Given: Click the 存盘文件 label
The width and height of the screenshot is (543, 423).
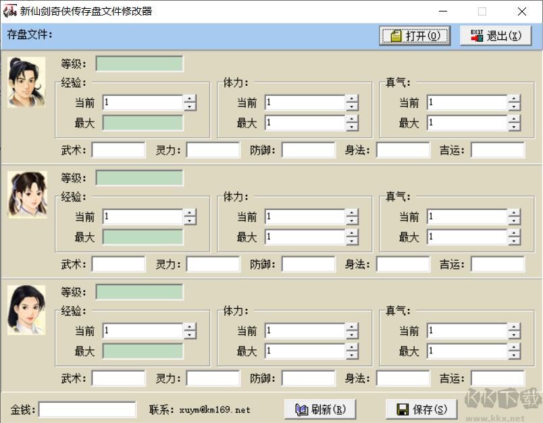Looking at the screenshot, I should coord(30,34).
